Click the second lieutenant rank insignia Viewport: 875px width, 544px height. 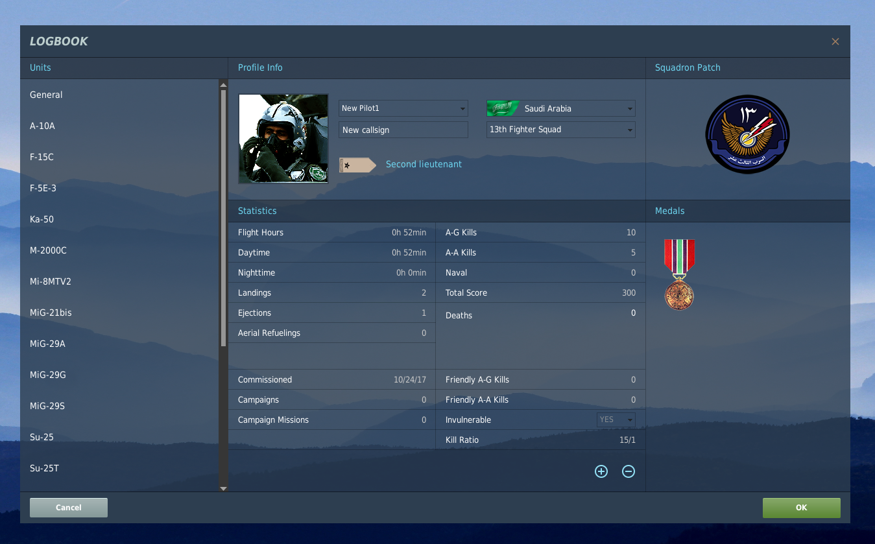click(x=357, y=165)
